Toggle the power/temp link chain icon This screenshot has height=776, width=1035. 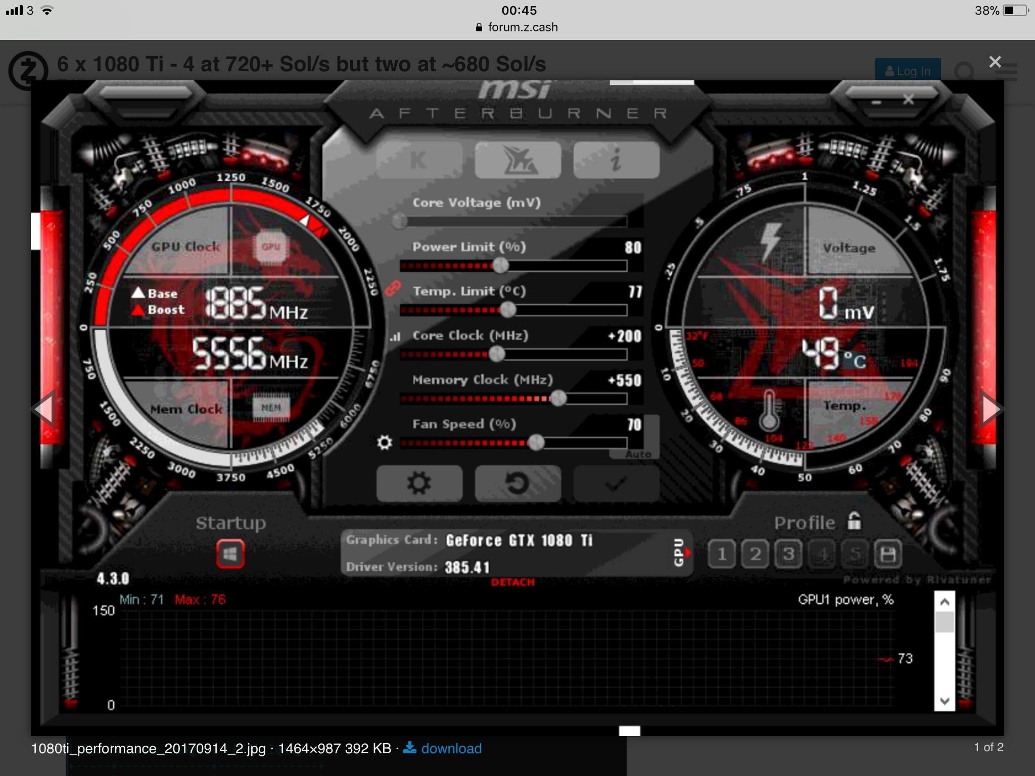coord(393,289)
